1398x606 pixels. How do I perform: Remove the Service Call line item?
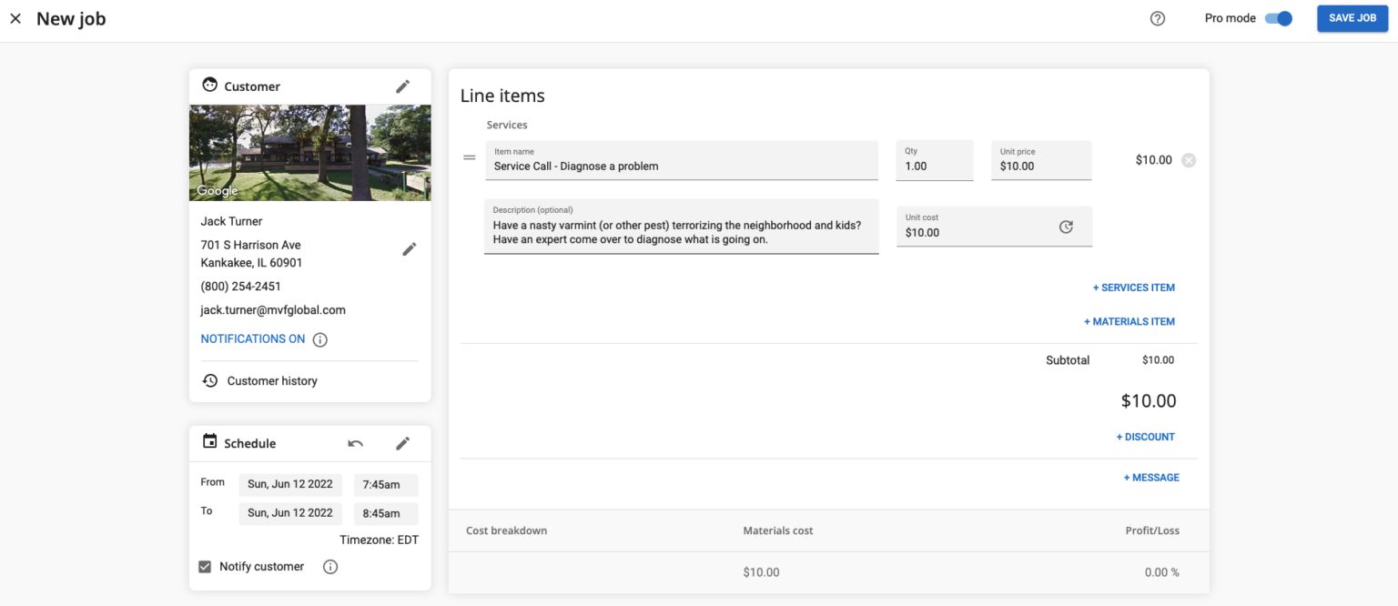coord(1189,160)
